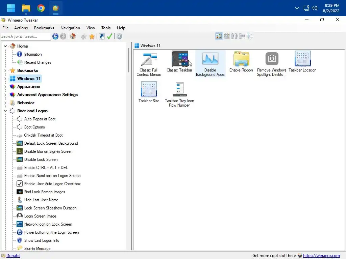346x259 pixels.
Task: Collapse the Boot and Logon node
Action: (x=5, y=111)
